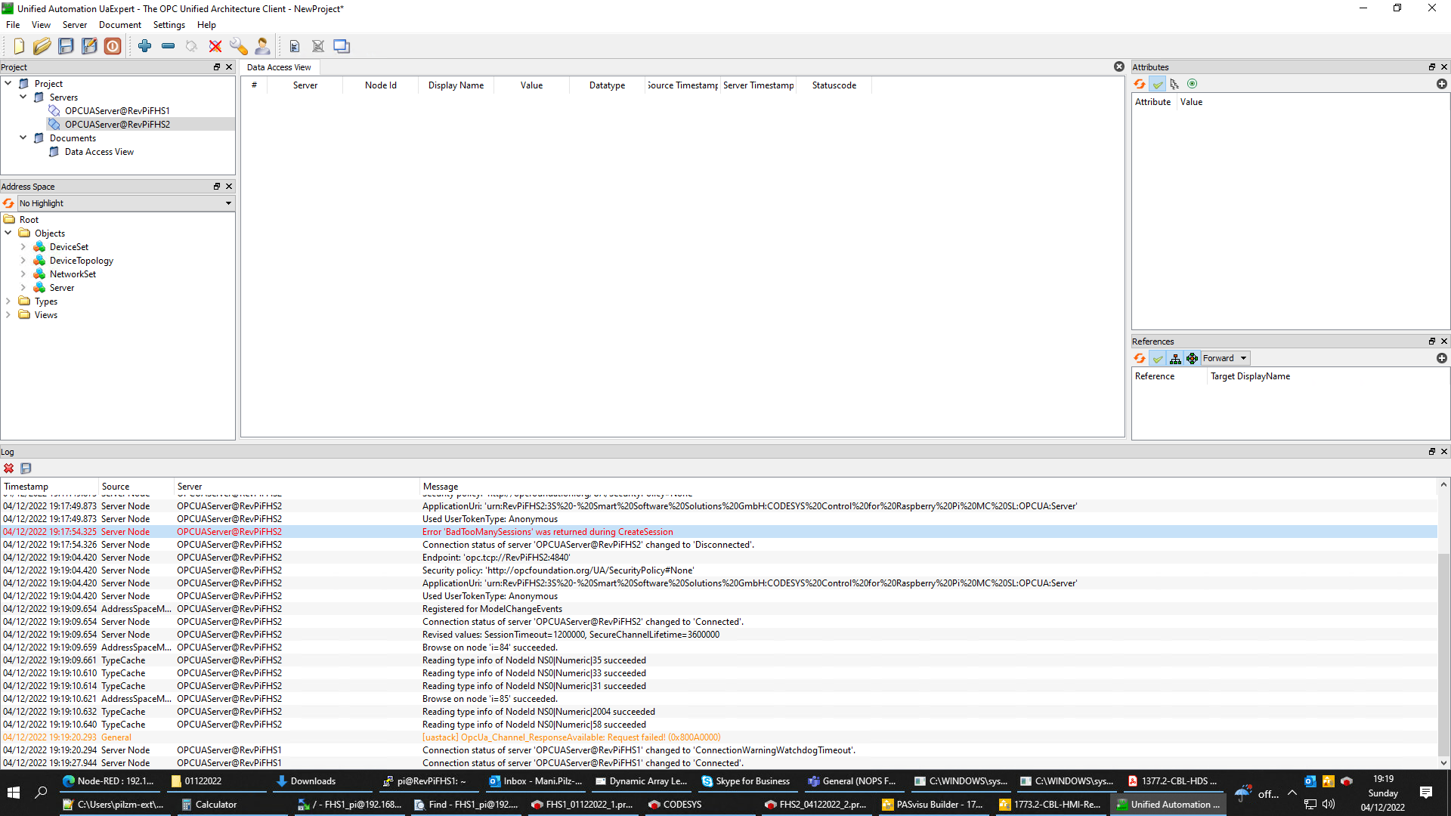Refresh the Attributes panel
Viewport: 1451px width, 816px height.
coord(1140,84)
